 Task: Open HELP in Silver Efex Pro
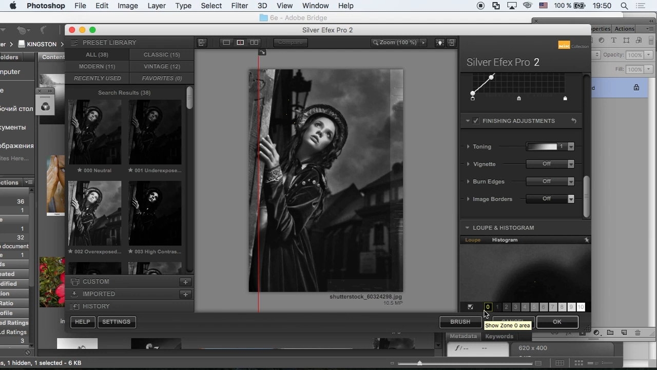pos(83,322)
